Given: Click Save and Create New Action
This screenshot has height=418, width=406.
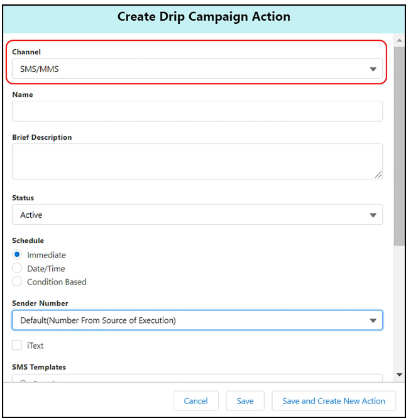Looking at the screenshot, I should tap(334, 401).
